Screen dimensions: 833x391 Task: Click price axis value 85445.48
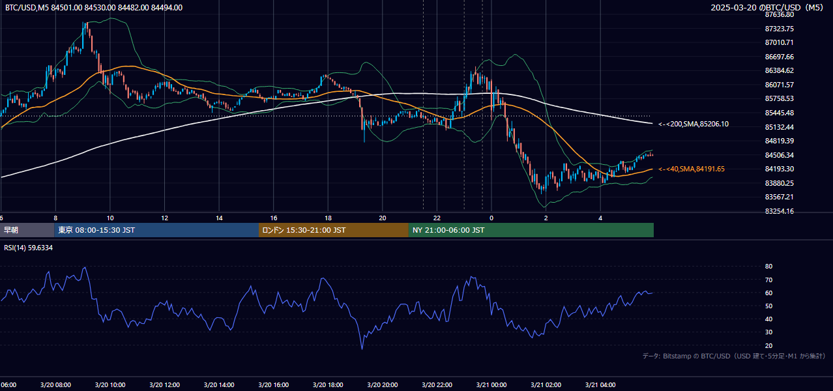pos(779,113)
